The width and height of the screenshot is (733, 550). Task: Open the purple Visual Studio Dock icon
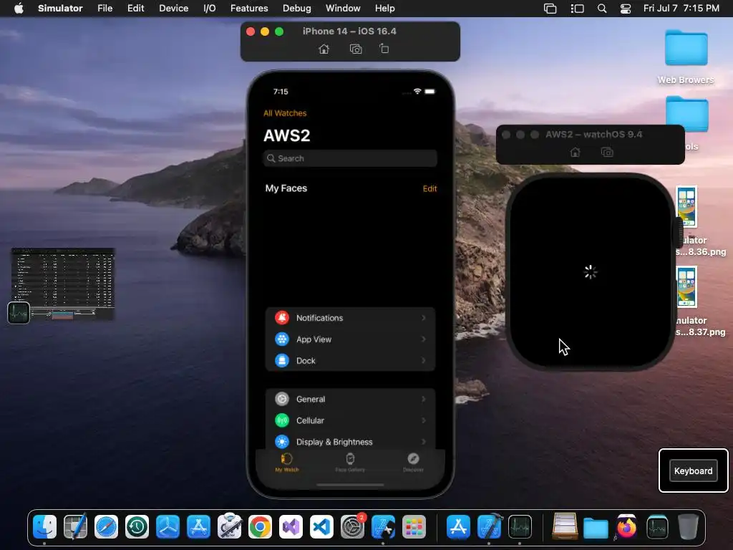click(291, 527)
